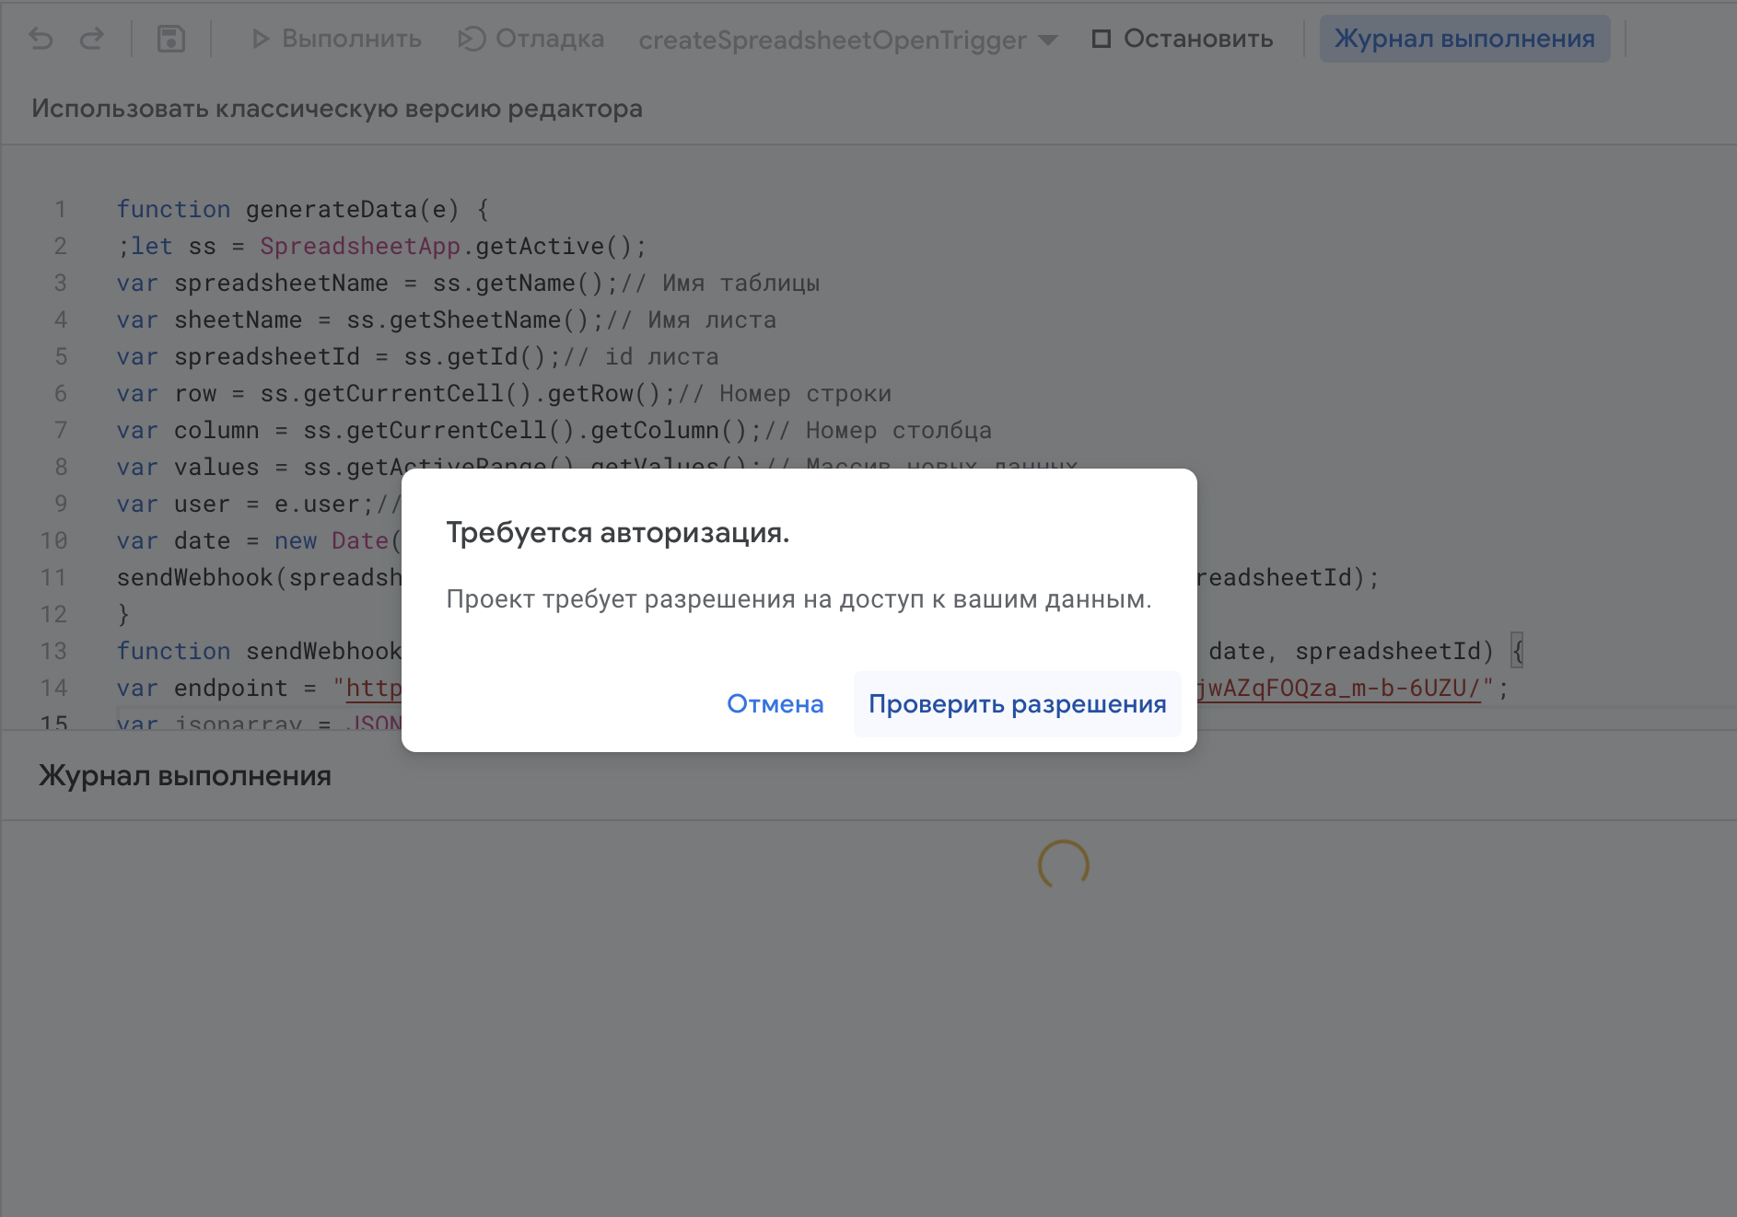
Task: Click Использовать классическую версию редактора
Action: click(337, 109)
